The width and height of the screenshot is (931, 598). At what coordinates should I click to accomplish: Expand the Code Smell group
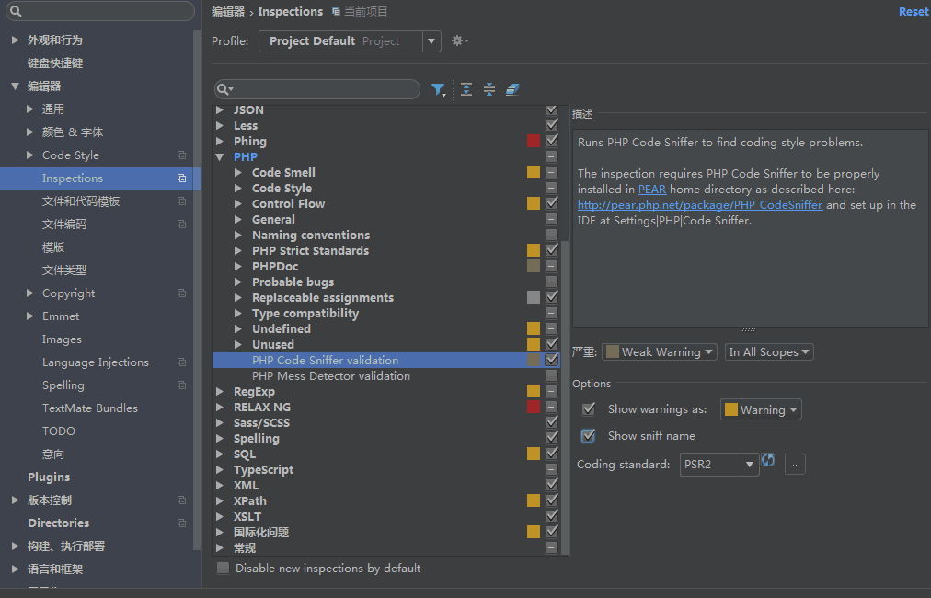point(238,173)
